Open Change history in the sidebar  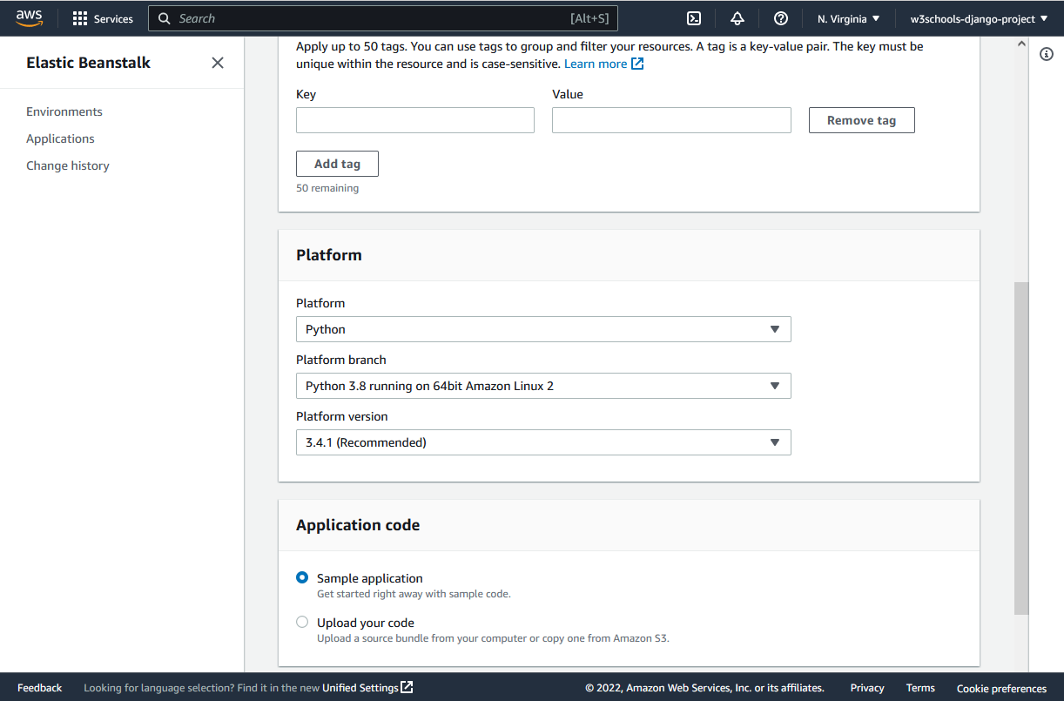[68, 165]
